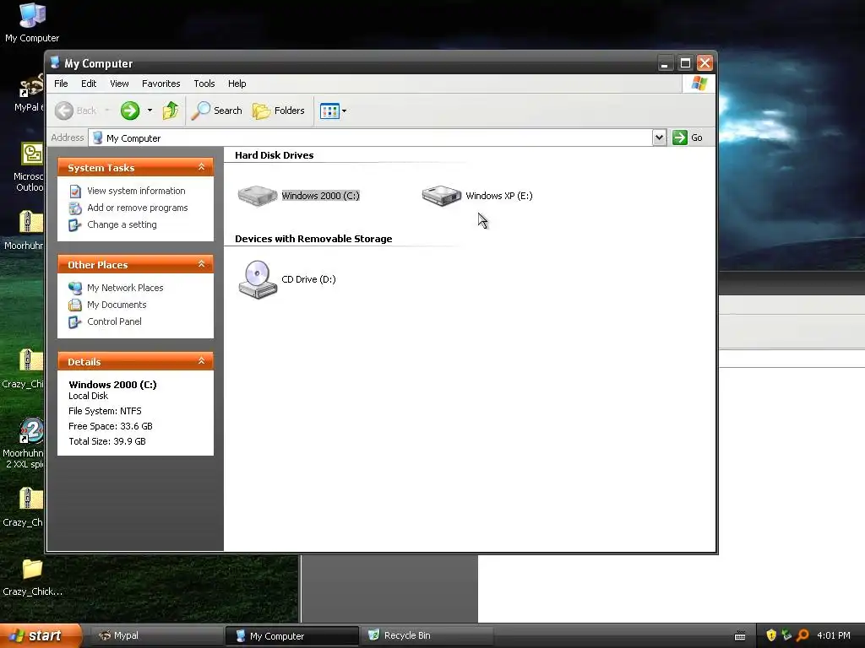Select the Moorhuhn zip file on desktop

coord(24,230)
